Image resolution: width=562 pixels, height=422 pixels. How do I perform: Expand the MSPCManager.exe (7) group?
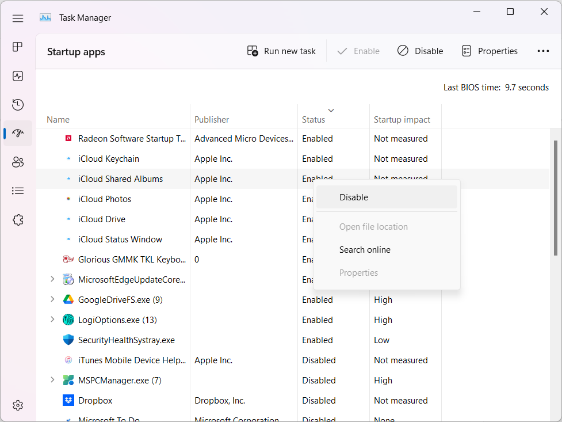[52, 379]
